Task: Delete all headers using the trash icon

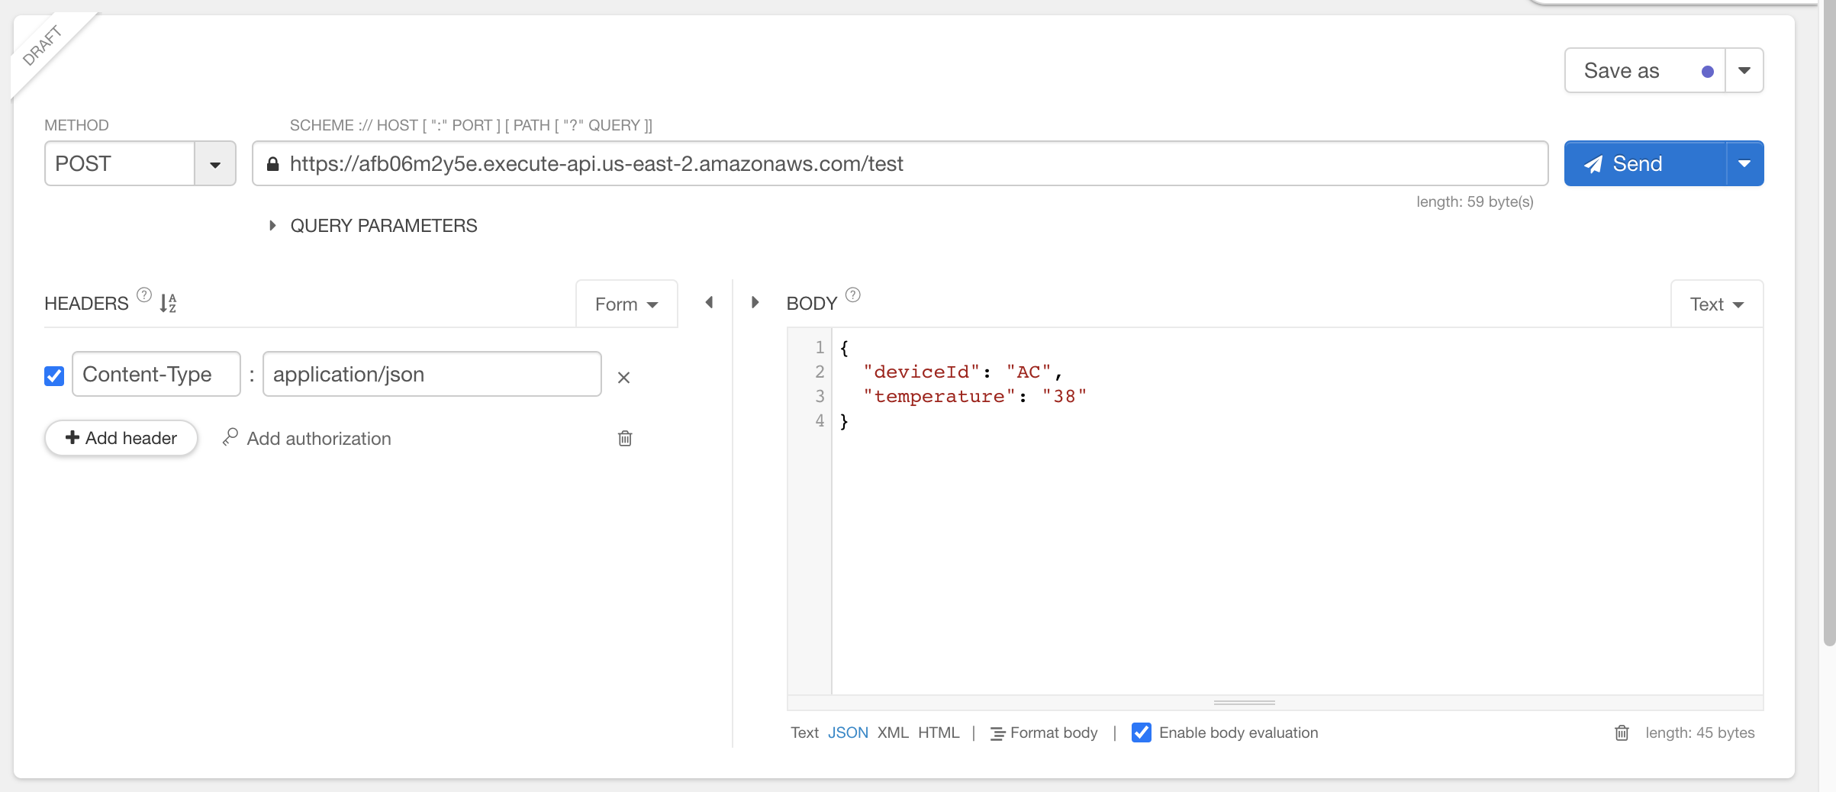Action: (624, 438)
